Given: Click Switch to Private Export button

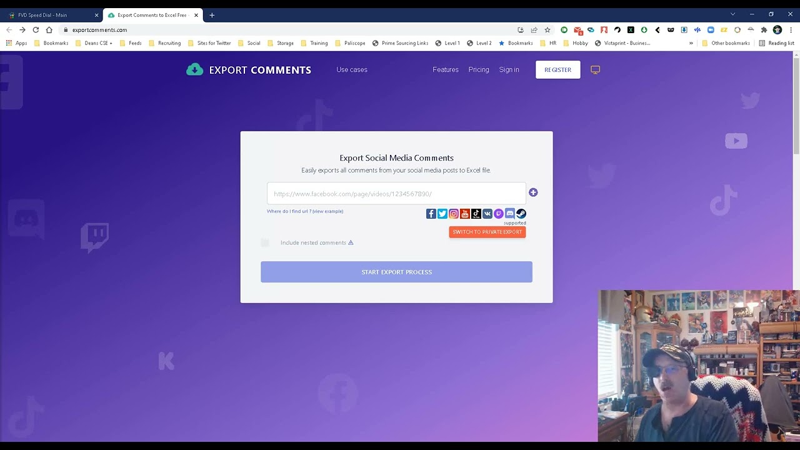Looking at the screenshot, I should [487, 232].
